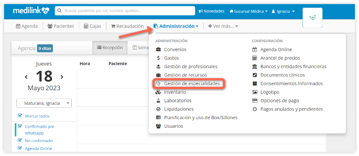Expand the Ver más menu
Image resolution: width=359 pixels, height=156 pixels.
coord(223,26)
